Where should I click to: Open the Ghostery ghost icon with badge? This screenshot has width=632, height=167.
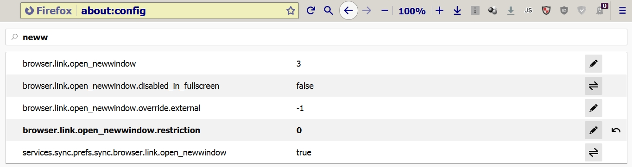tap(601, 10)
